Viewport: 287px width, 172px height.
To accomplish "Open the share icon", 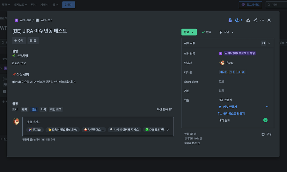I will pyautogui.click(x=255, y=20).
